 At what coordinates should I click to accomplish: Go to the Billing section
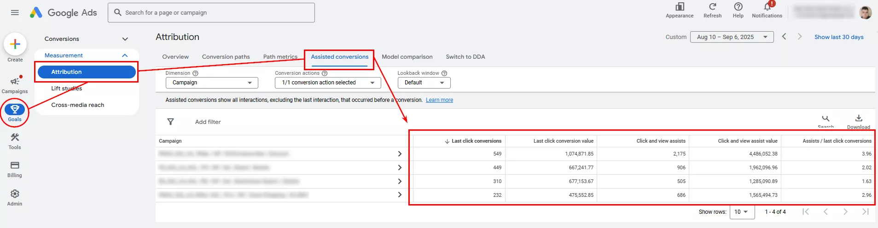tap(15, 169)
